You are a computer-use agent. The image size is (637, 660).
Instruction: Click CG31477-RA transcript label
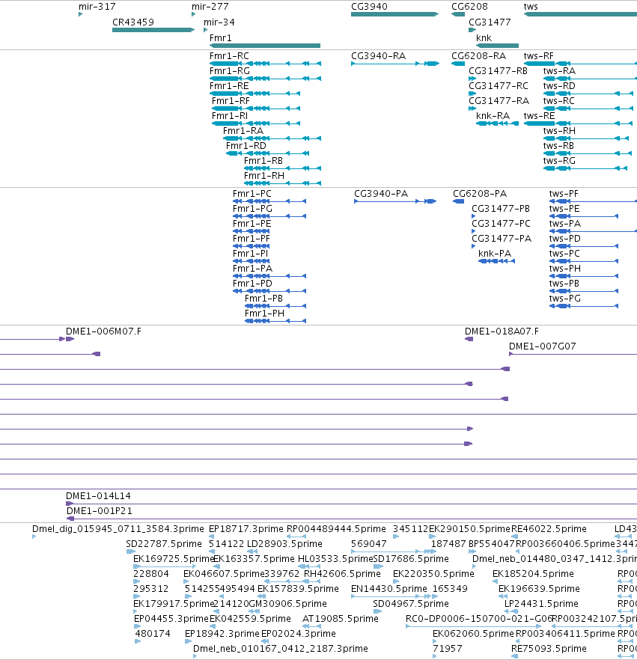click(499, 100)
